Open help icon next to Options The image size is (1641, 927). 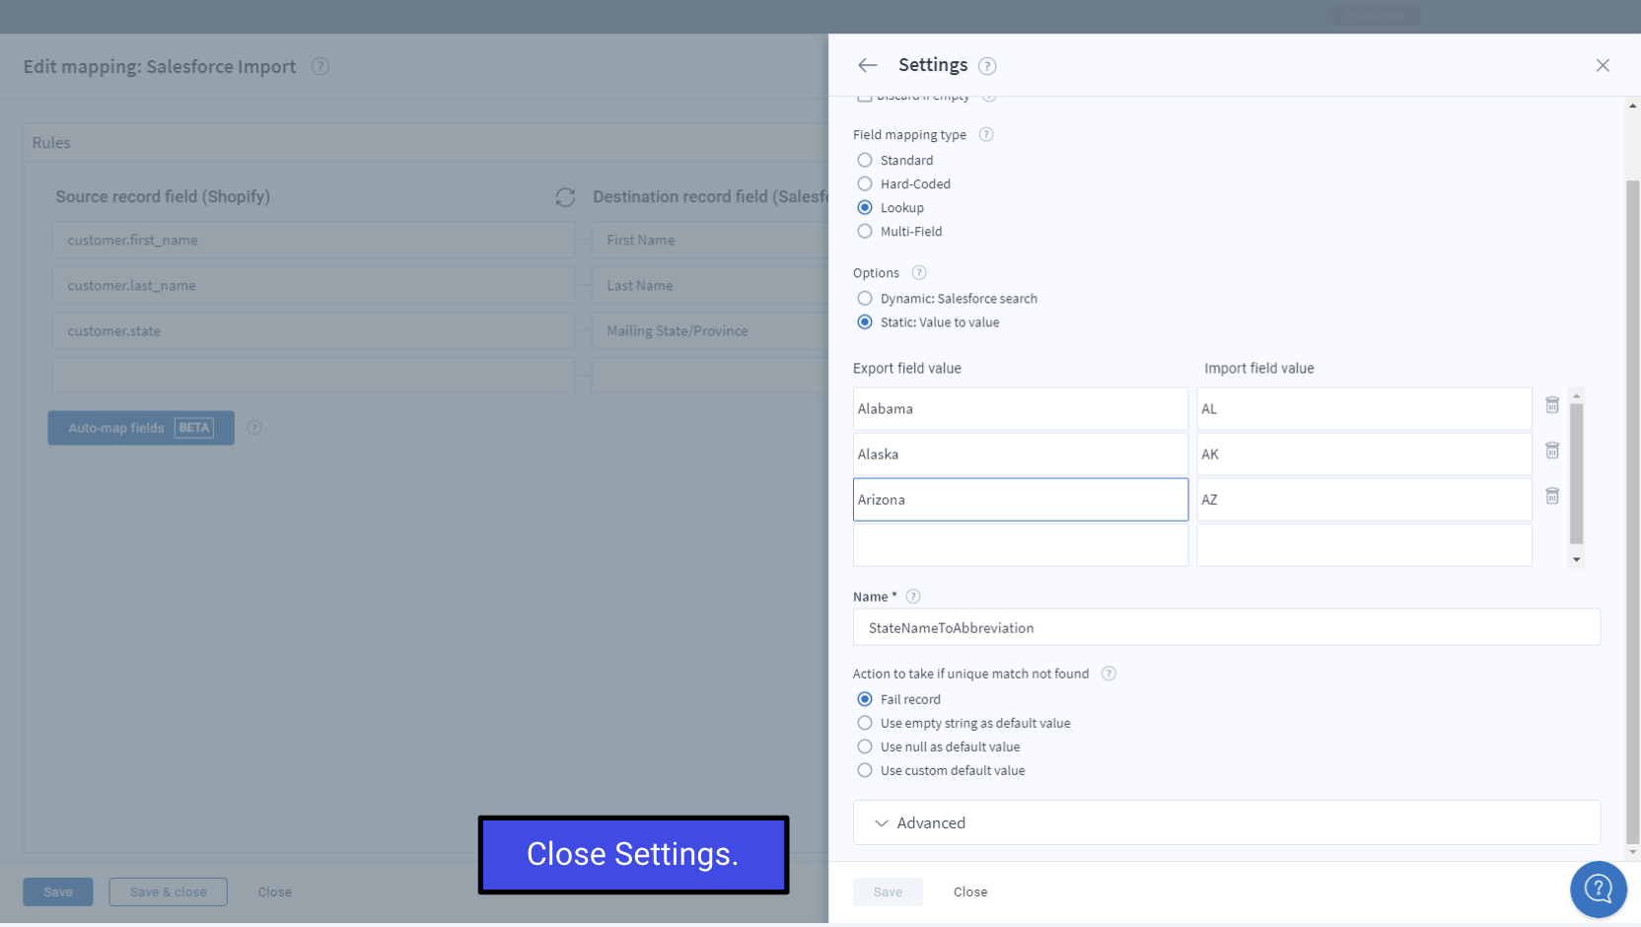pyautogui.click(x=918, y=273)
